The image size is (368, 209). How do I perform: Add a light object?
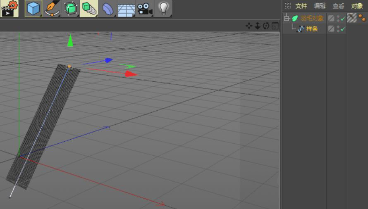pos(164,9)
